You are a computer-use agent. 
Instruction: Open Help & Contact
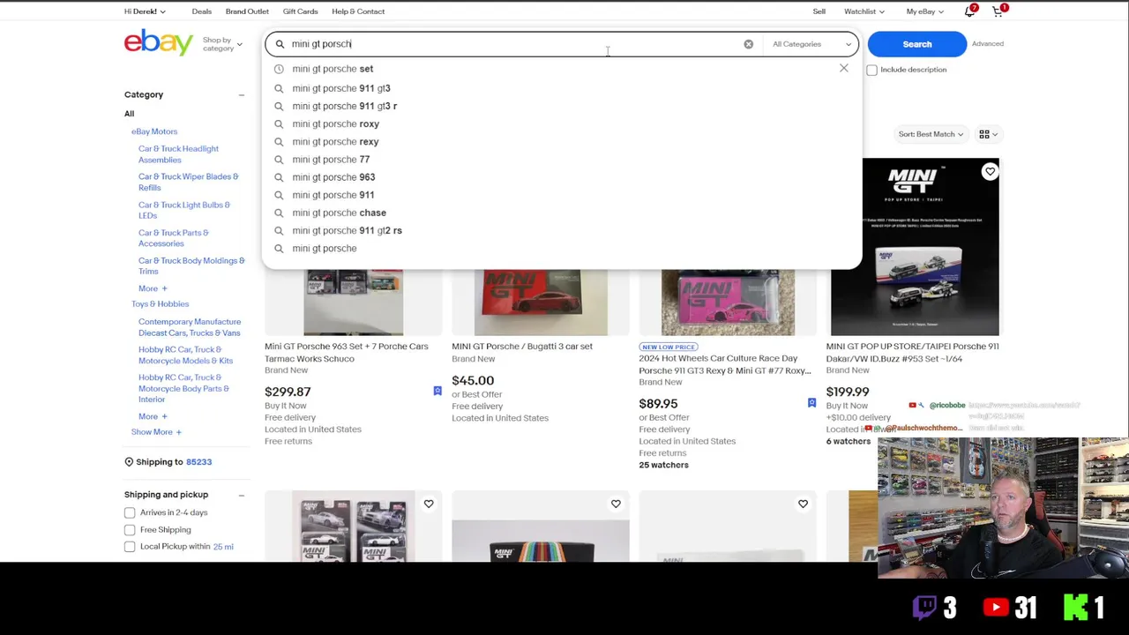click(x=358, y=11)
